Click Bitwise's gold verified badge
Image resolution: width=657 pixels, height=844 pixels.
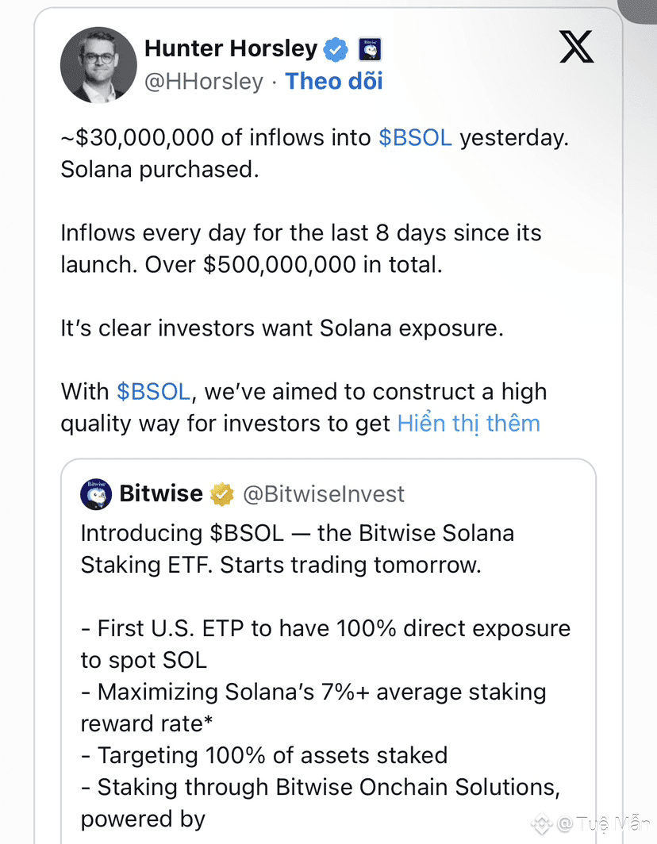(222, 495)
